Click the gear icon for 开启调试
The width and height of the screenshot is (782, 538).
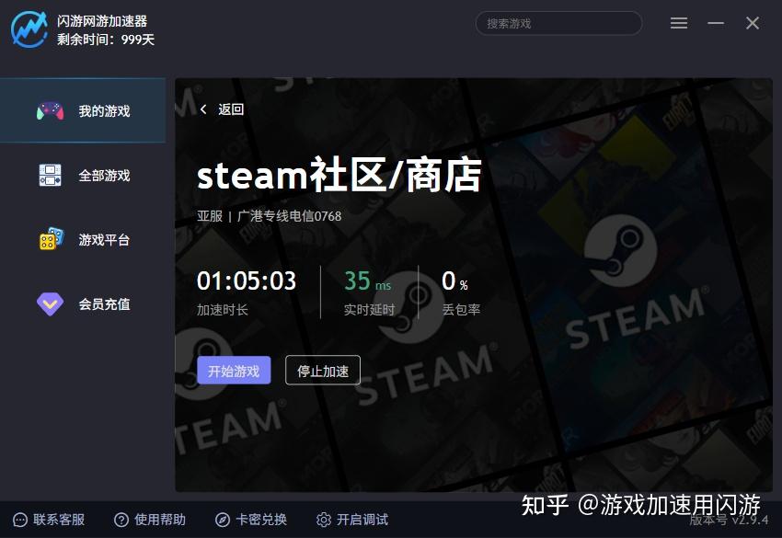coord(324,520)
